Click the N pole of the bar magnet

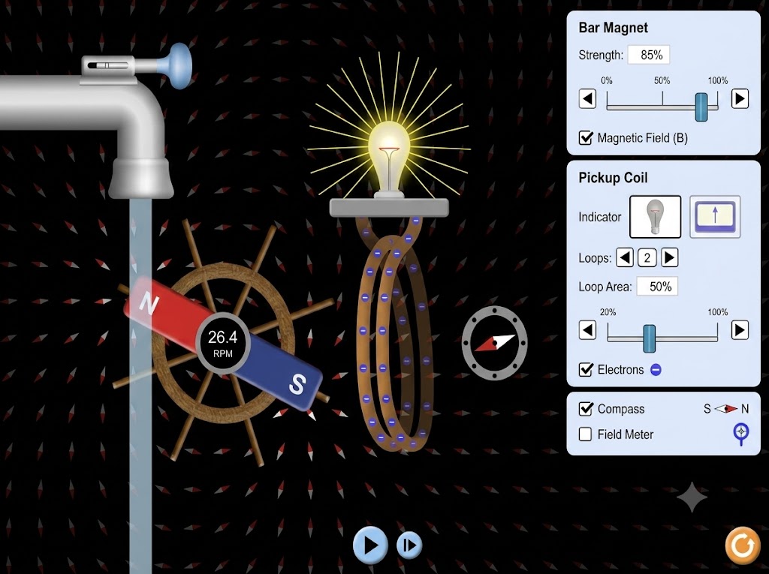click(148, 304)
